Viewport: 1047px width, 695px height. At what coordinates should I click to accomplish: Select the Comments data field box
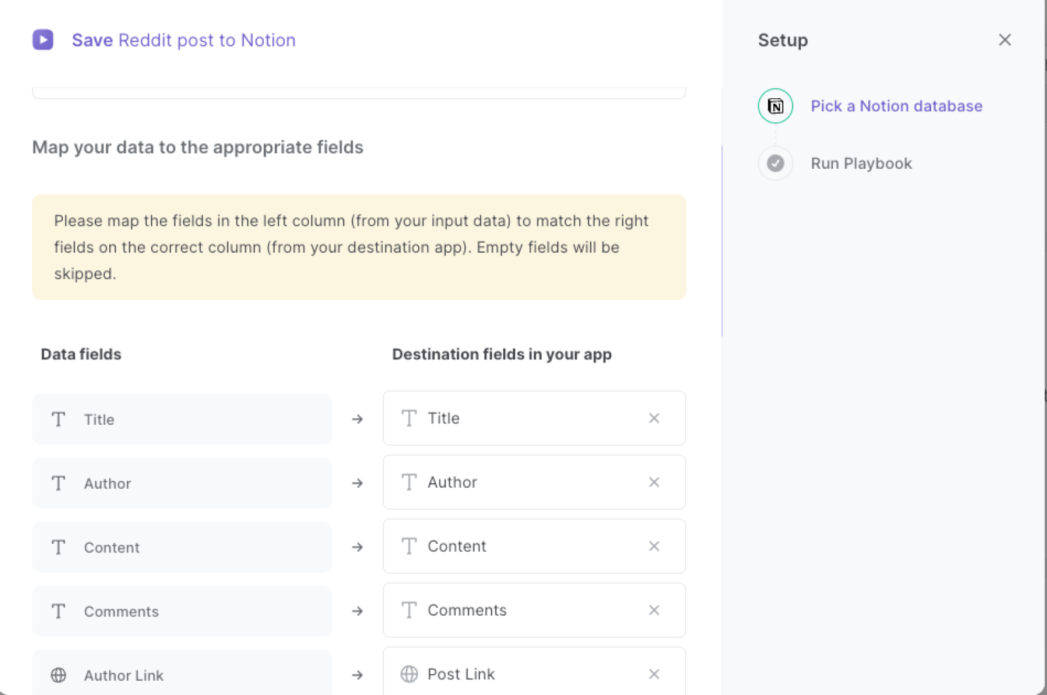(x=181, y=611)
